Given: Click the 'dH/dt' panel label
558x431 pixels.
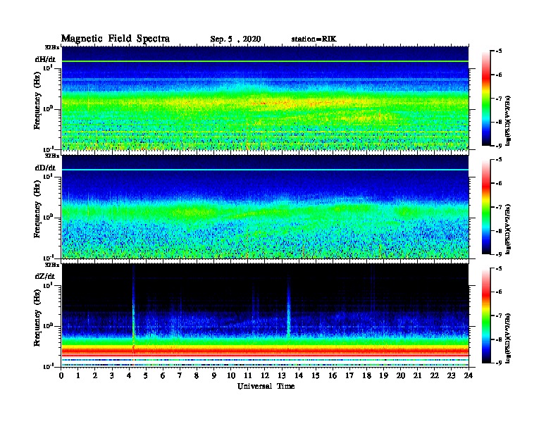Looking at the screenshot, I should (x=45, y=59).
